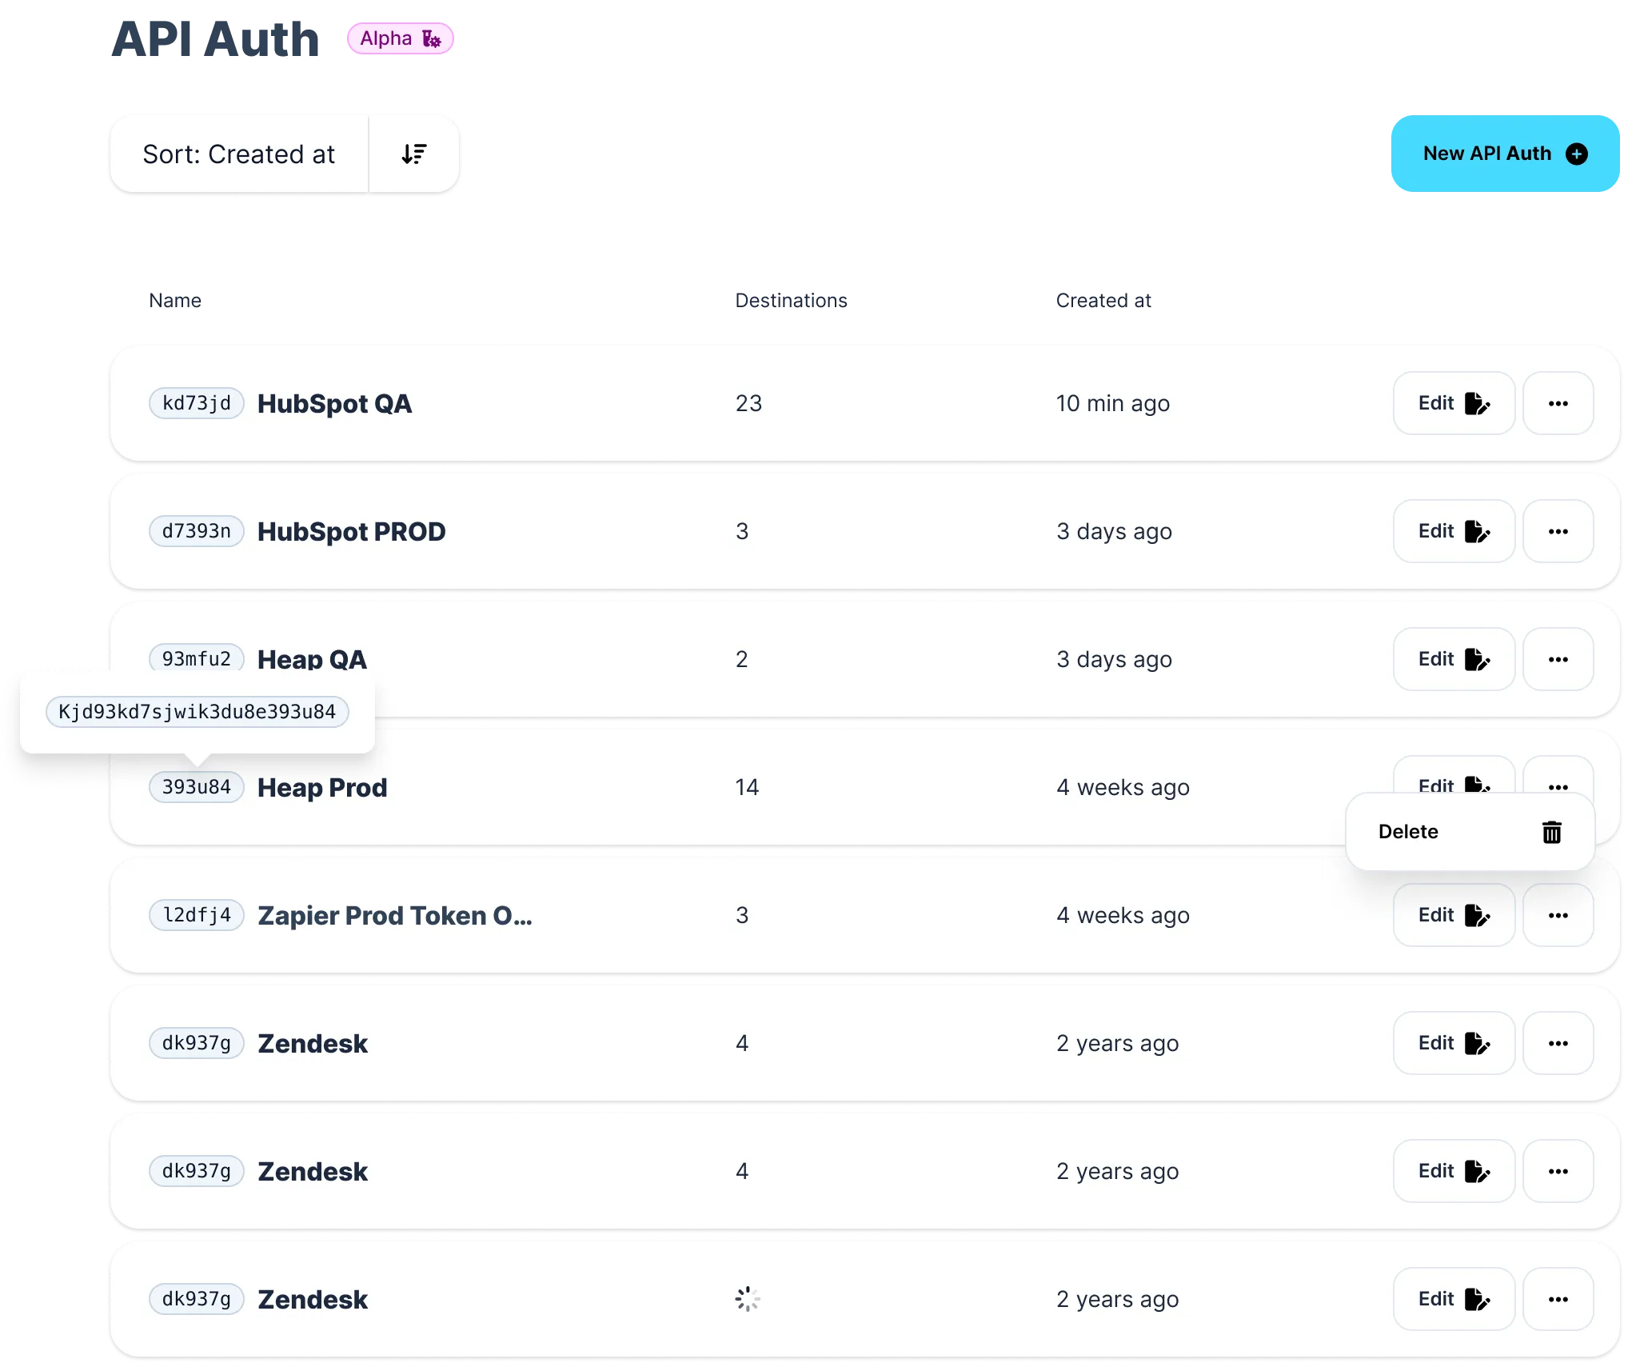Click the full key Kjd93kd7sjwik3du8e393u84 tooltip
Viewport: 1628px width, 1363px height.
pyautogui.click(x=197, y=712)
